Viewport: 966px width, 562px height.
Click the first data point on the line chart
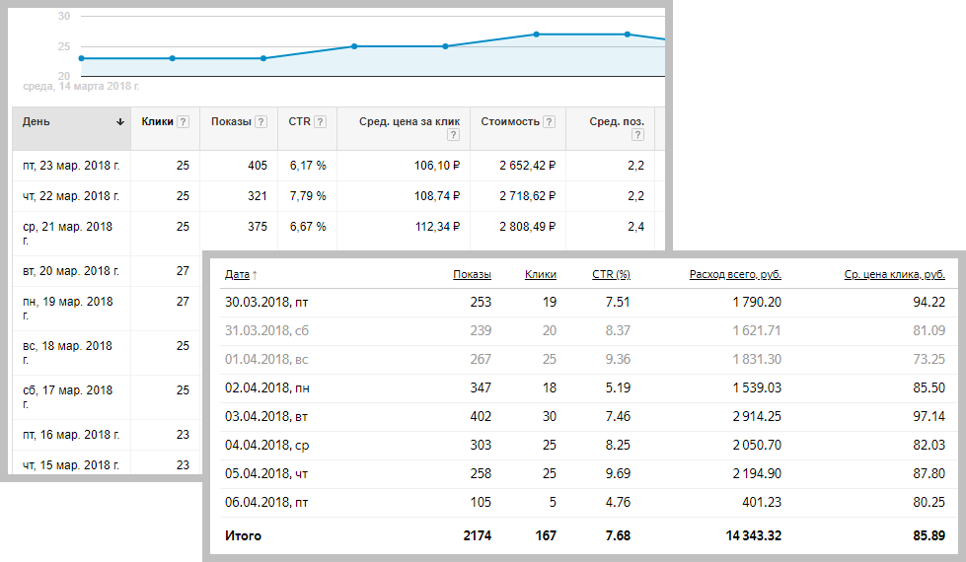[81, 58]
